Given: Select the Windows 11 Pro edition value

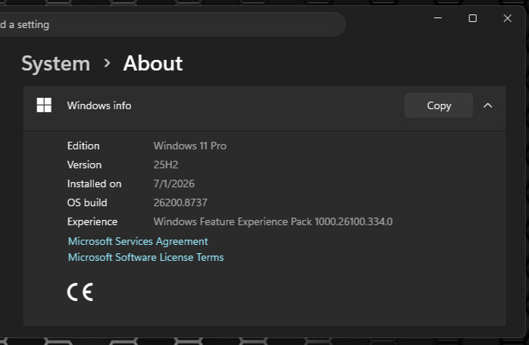Looking at the screenshot, I should tap(190, 146).
